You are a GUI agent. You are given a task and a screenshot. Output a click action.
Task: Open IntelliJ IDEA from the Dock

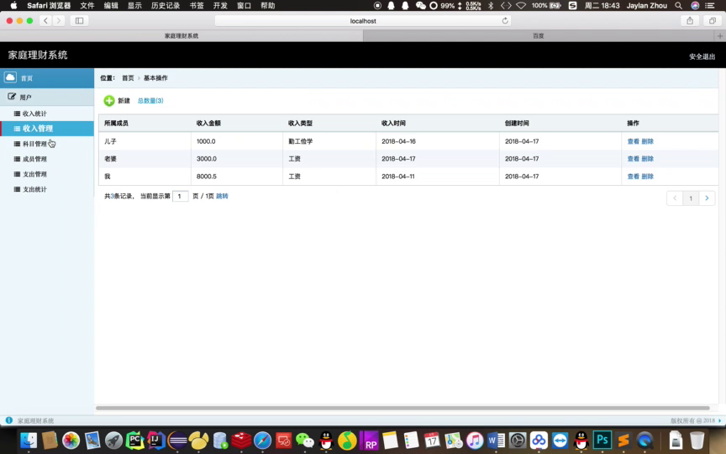156,440
